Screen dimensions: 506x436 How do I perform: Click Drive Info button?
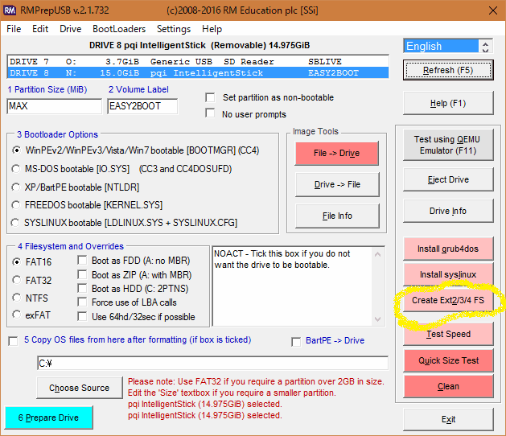click(448, 211)
